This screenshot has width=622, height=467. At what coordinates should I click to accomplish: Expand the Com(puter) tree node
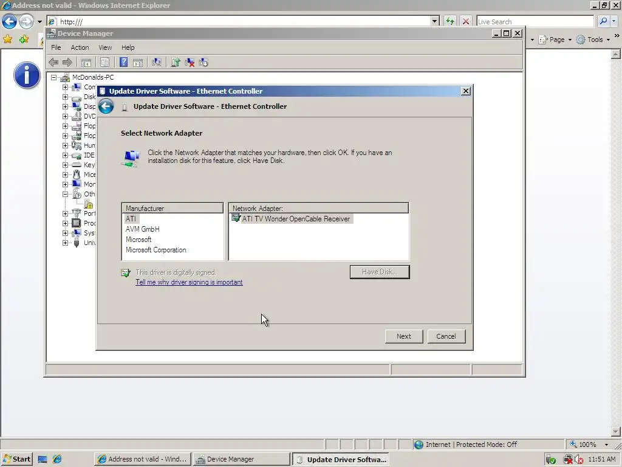pos(65,87)
